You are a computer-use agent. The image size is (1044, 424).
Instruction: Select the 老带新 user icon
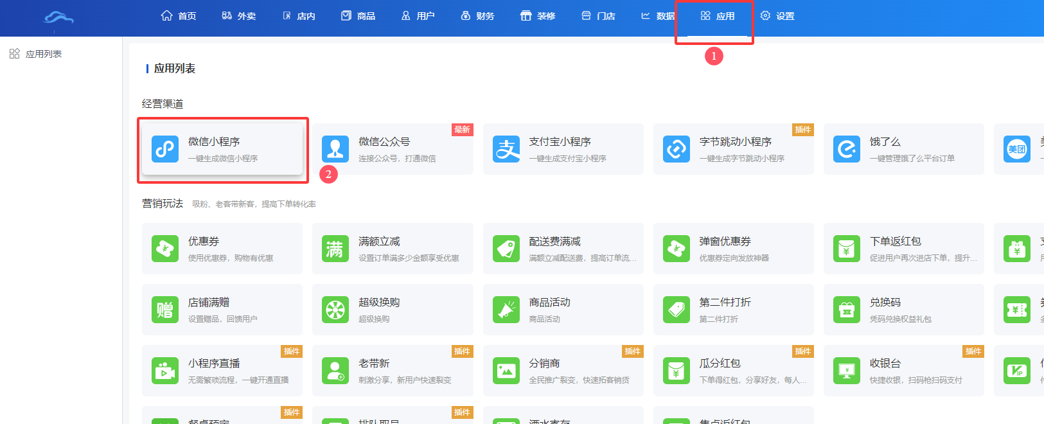[335, 371]
